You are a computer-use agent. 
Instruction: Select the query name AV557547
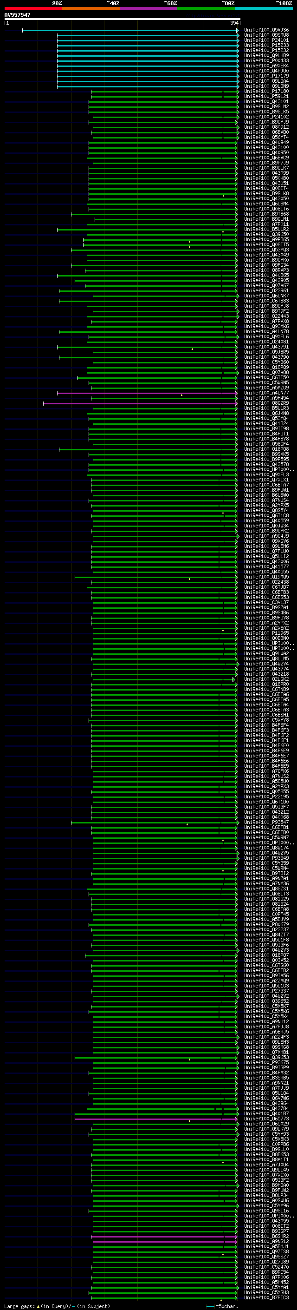tap(17, 15)
